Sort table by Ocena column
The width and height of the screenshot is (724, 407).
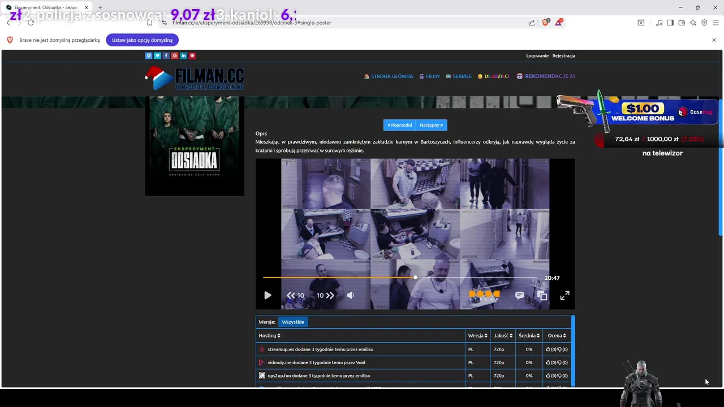tap(557, 335)
